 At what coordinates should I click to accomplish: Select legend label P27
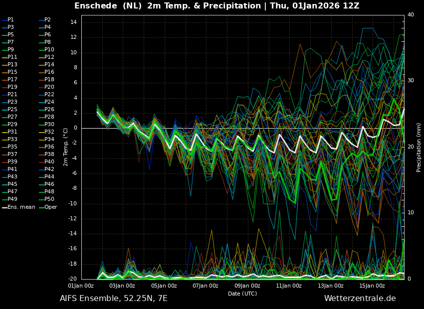[12, 117]
